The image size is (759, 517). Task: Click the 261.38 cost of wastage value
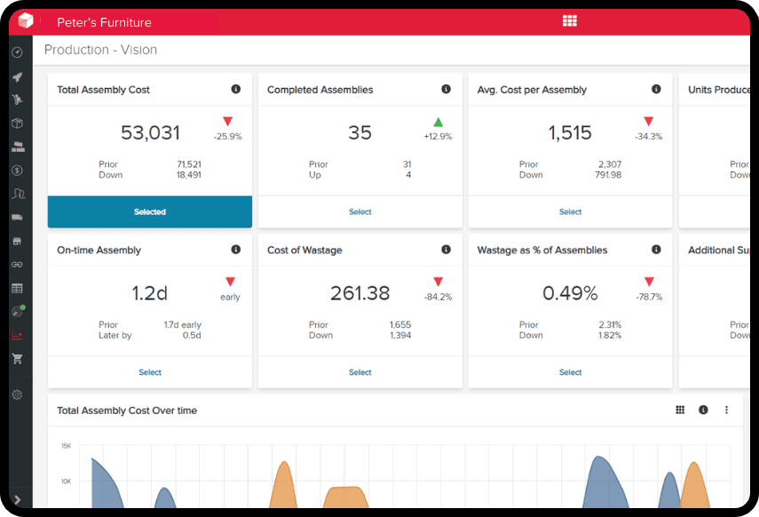360,293
